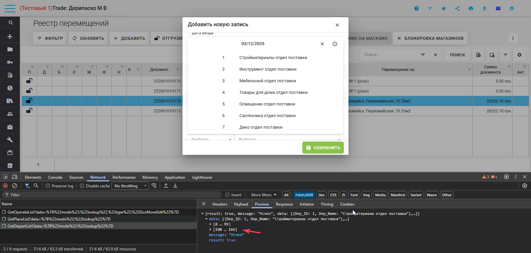Click the search field clear X icon
The width and height of the screenshot is (531, 253).
click(435, 55)
